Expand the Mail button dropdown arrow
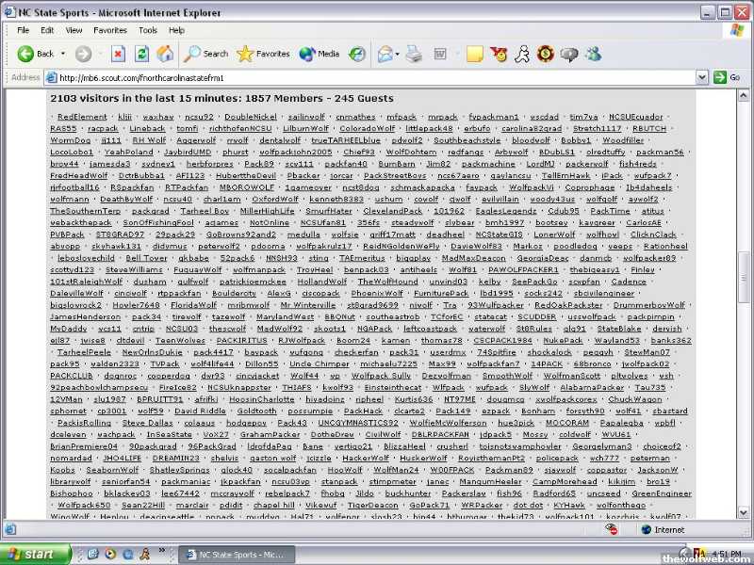Image resolution: width=754 pixels, height=565 pixels. click(398, 54)
